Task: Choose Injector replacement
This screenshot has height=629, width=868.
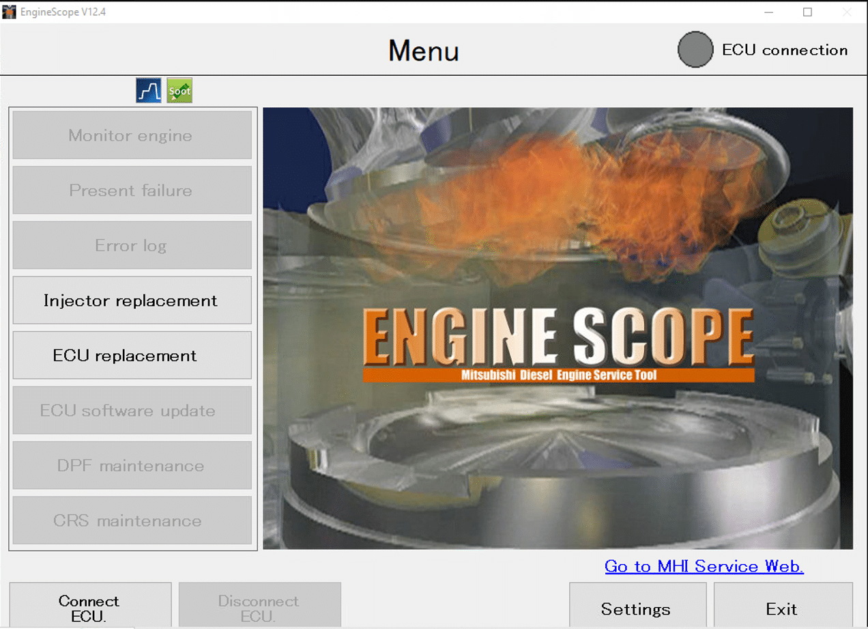Action: coord(132,300)
